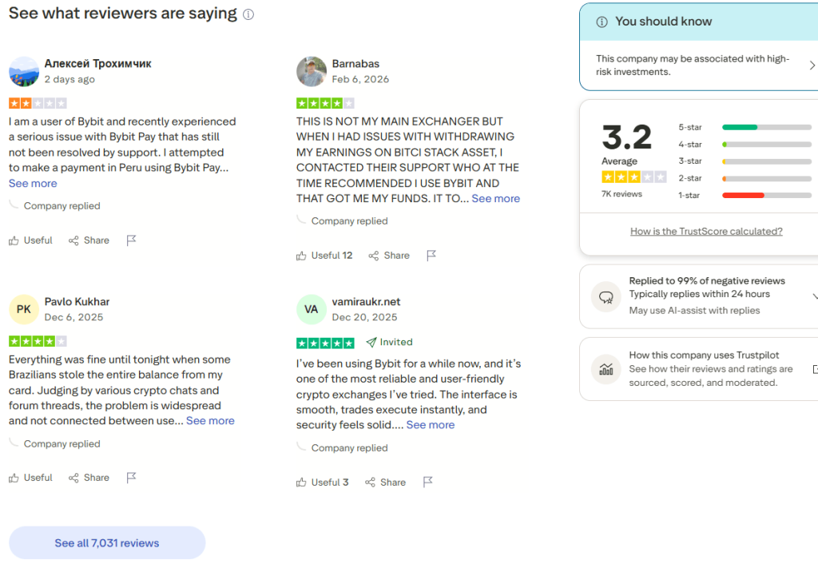The image size is (818, 564).
Task: Expand the replied to negative reviews section
Action: click(814, 296)
